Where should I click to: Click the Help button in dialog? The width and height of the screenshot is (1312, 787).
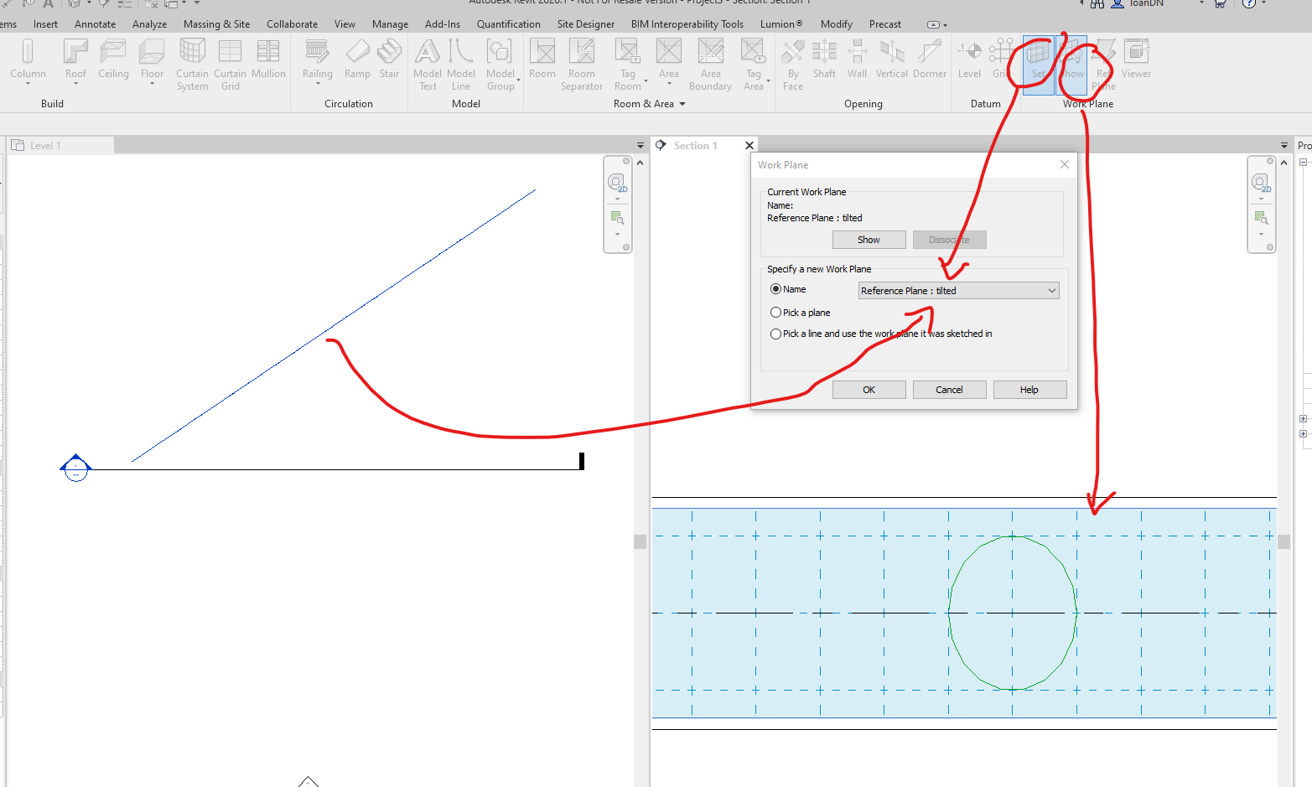tap(1029, 390)
